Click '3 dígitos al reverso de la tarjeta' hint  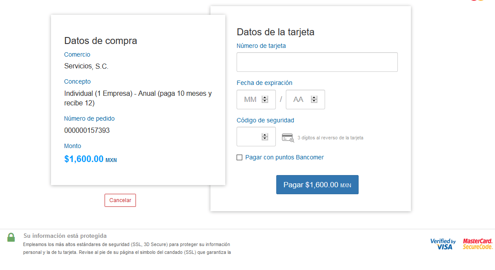(330, 138)
